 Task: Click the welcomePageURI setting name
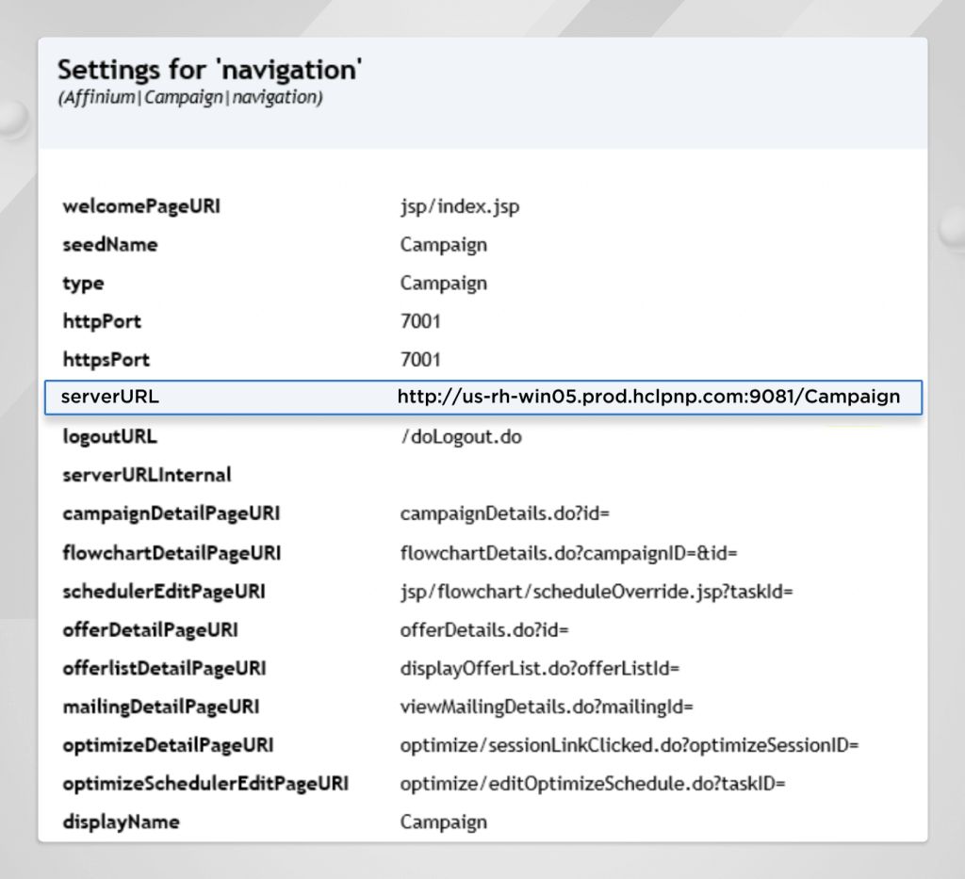coord(141,205)
